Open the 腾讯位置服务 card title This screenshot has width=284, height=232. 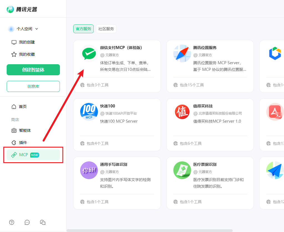coord(205,48)
